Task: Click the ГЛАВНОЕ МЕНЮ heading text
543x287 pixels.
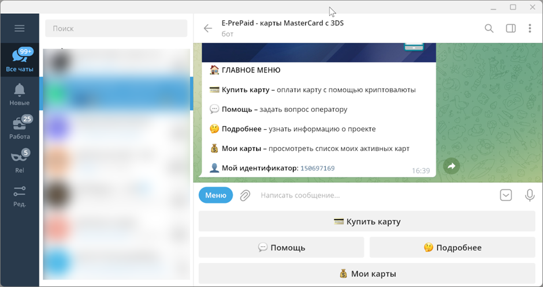Action: [x=251, y=70]
